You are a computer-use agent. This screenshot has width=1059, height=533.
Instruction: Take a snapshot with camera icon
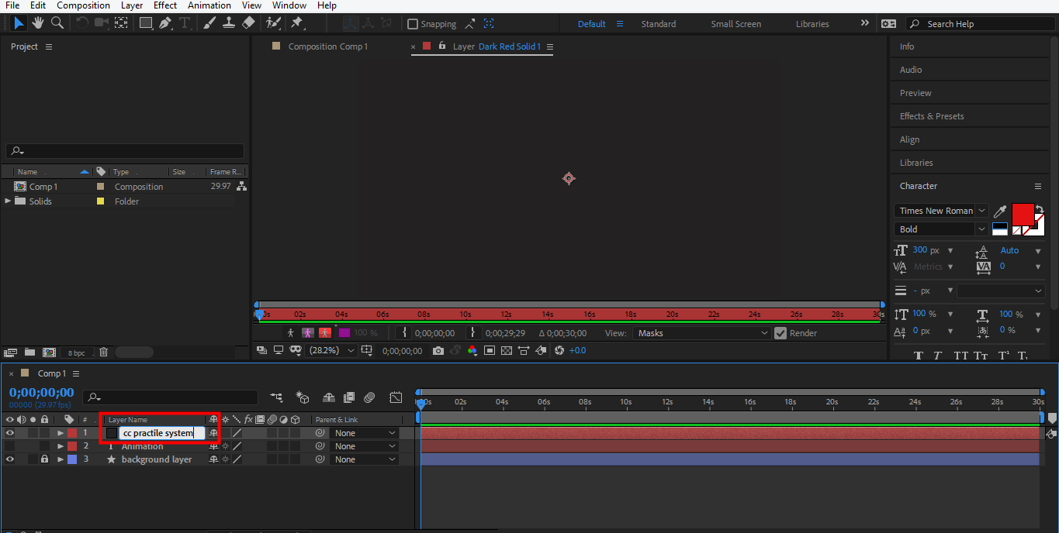click(438, 351)
